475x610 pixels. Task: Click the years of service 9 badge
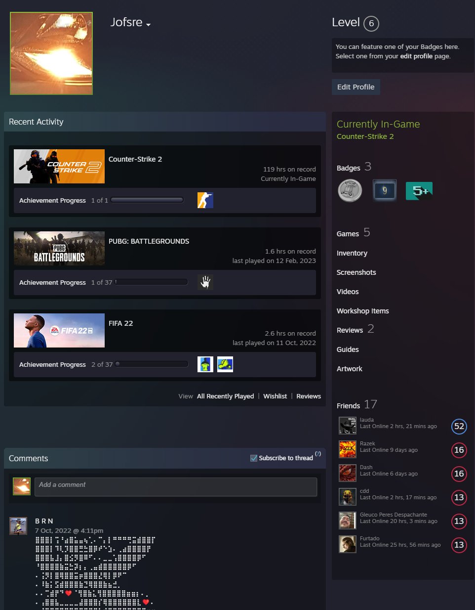click(385, 191)
